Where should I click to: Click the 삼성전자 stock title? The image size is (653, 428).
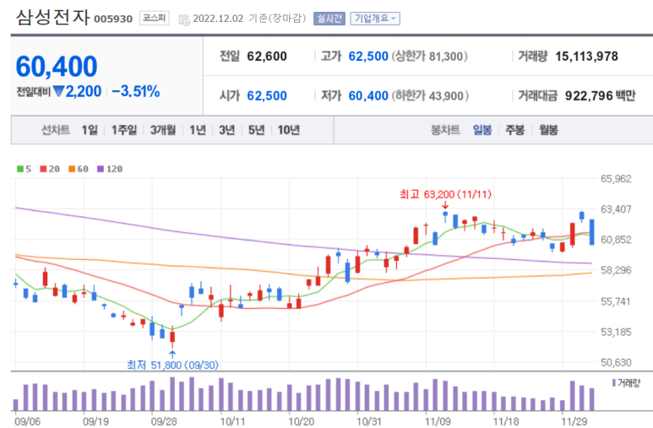pos(53,18)
